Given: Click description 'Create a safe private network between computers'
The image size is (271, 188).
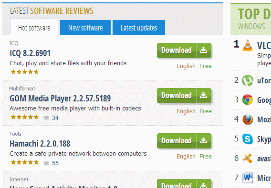Looking at the screenshot, I should coord(78,154).
